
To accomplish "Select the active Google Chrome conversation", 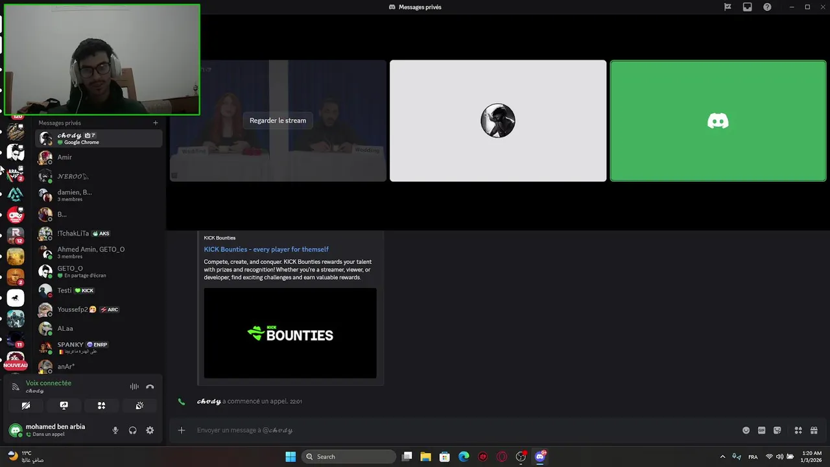I will (x=99, y=138).
